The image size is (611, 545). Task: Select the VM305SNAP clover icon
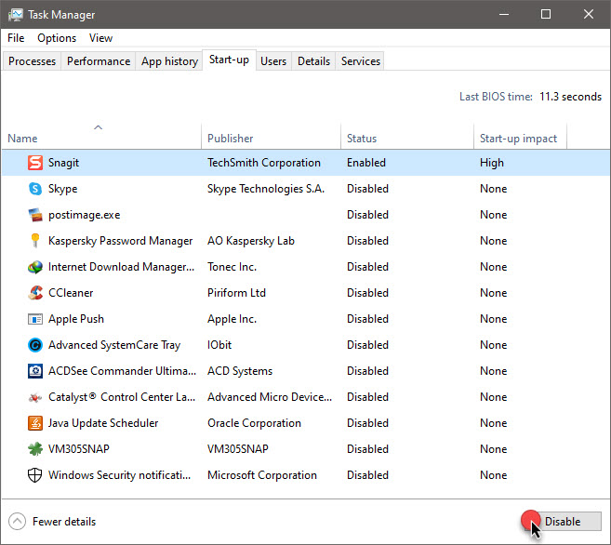click(35, 449)
